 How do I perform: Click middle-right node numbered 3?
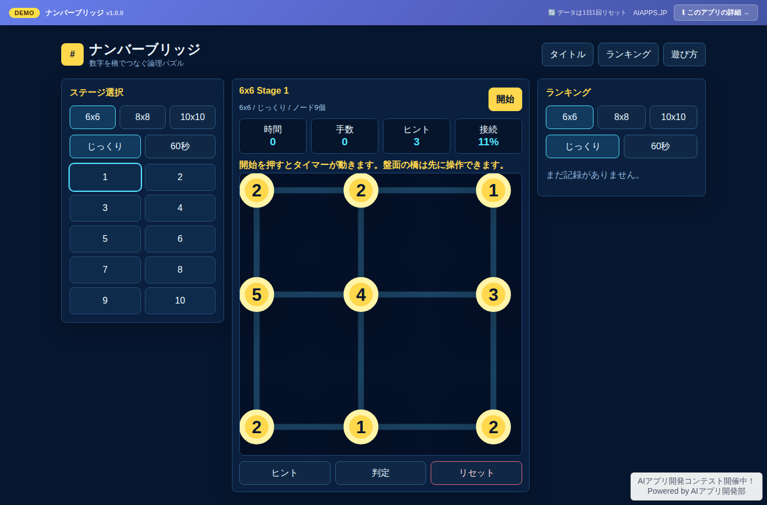pos(494,295)
